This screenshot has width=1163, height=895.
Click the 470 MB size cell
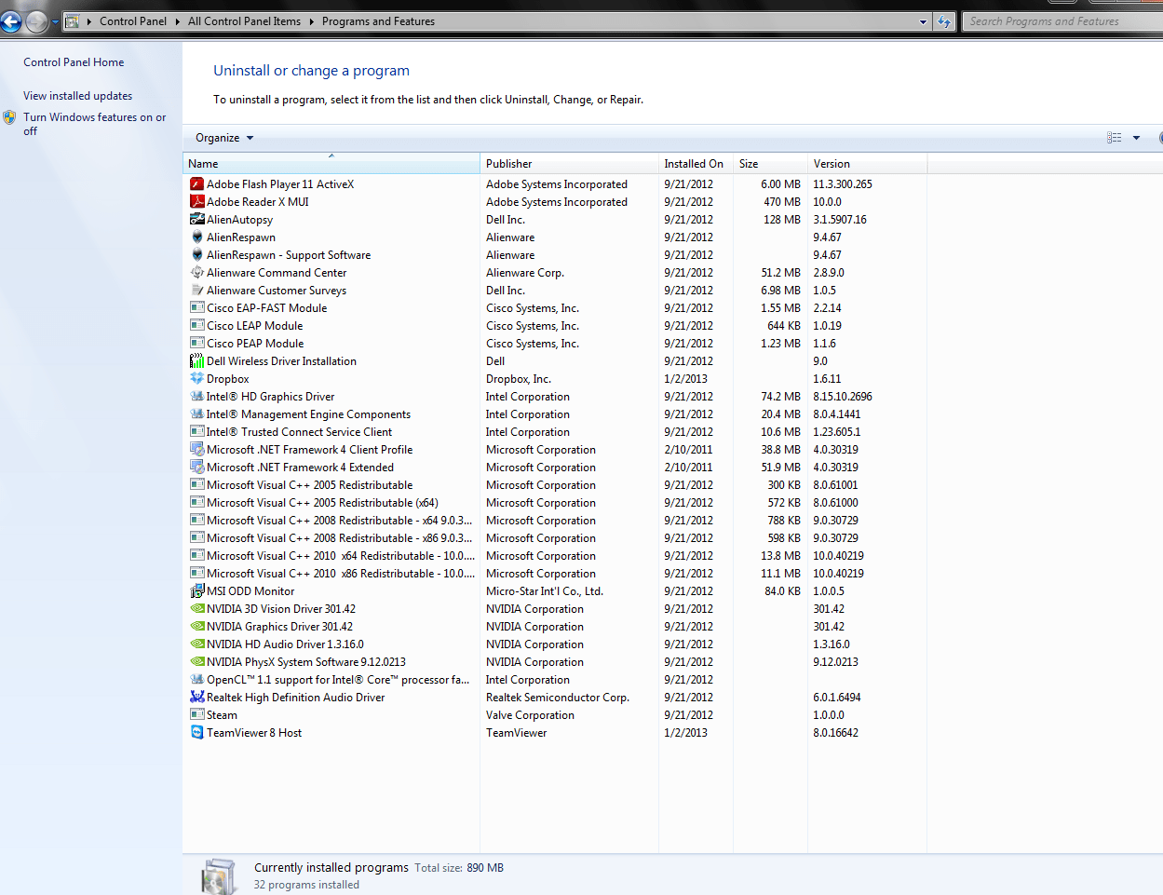point(782,202)
